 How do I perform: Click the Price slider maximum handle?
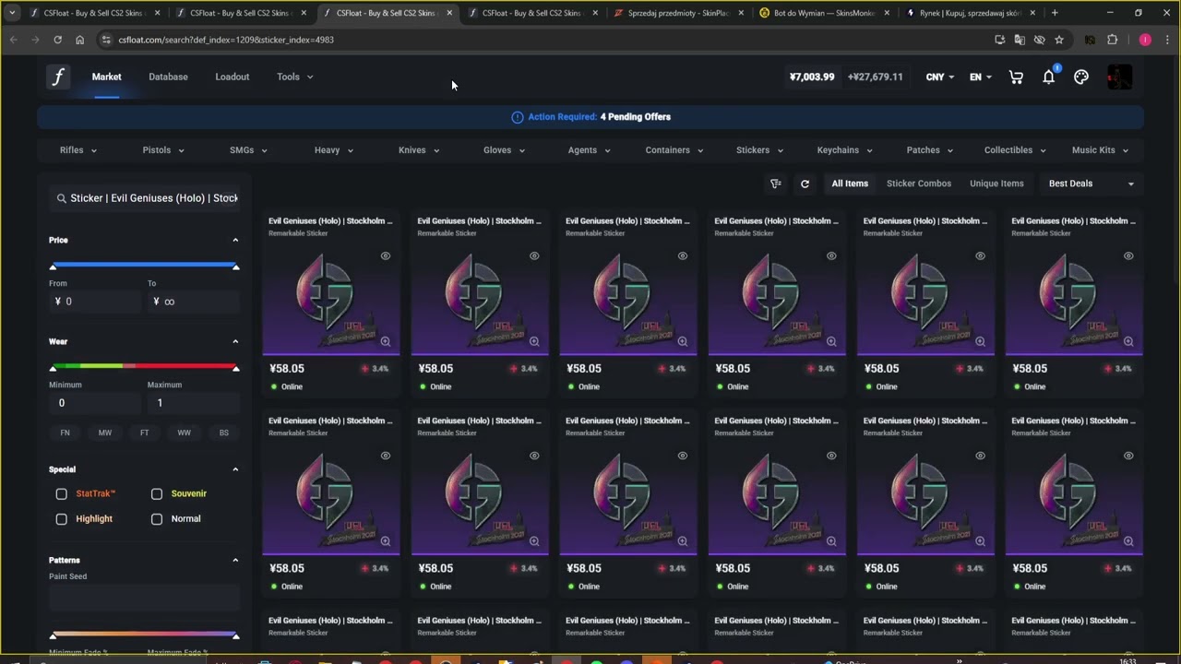pyautogui.click(x=236, y=267)
